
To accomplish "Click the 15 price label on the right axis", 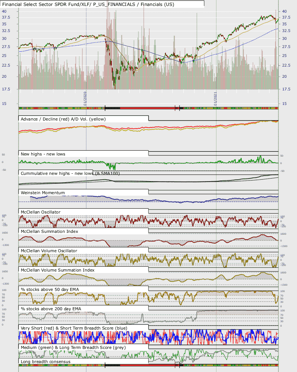I will [x=284, y=103].
